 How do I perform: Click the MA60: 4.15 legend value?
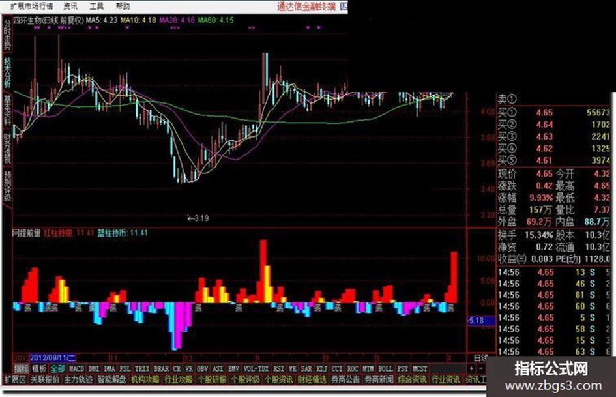(x=216, y=20)
